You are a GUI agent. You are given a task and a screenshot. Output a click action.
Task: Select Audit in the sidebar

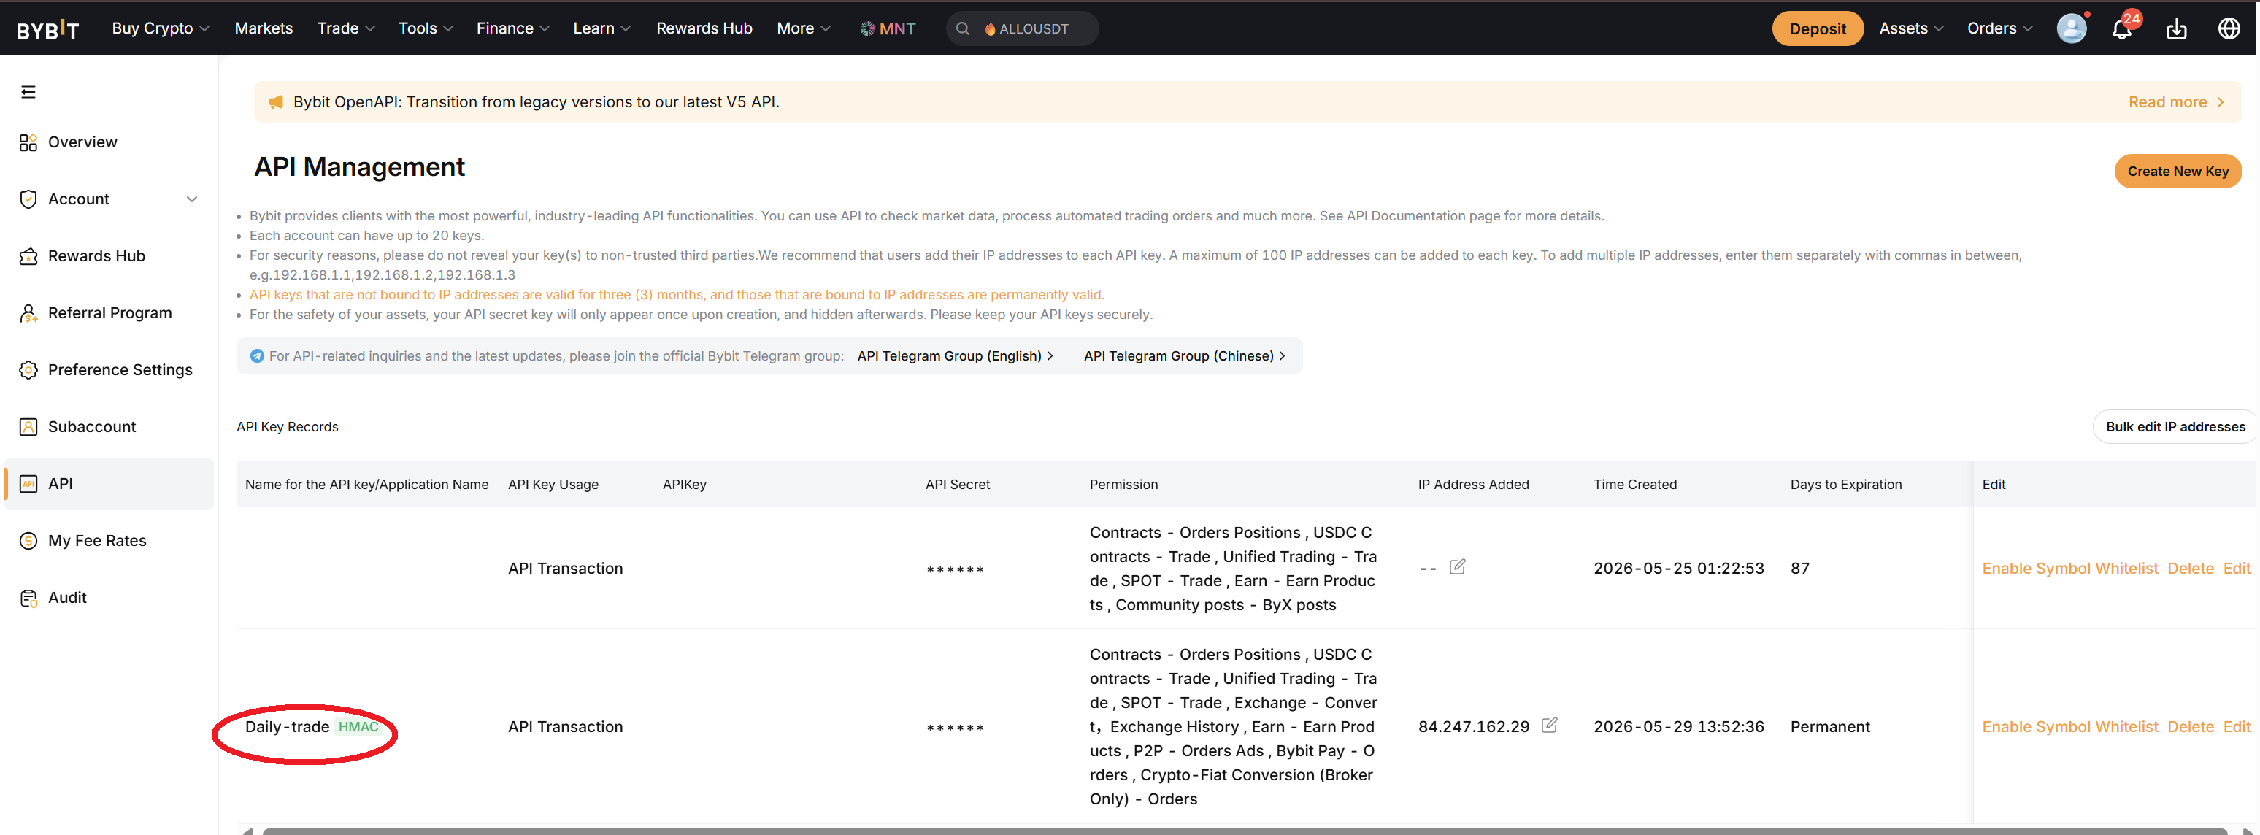(109, 599)
